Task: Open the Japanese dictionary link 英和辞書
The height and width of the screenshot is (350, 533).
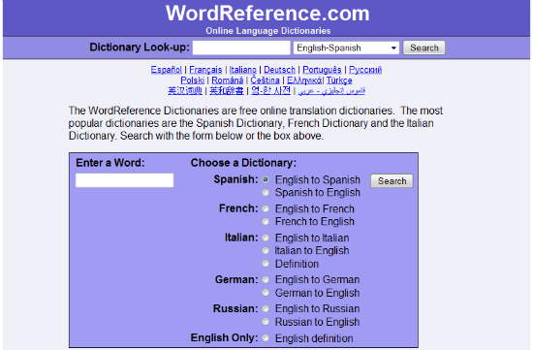Action: pyautogui.click(x=227, y=91)
